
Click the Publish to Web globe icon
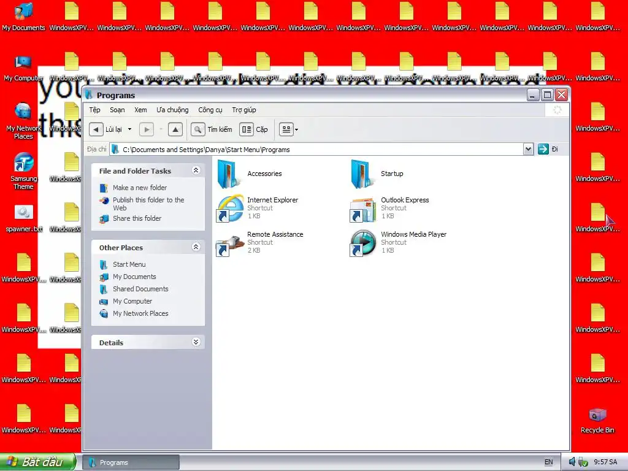[x=104, y=201]
